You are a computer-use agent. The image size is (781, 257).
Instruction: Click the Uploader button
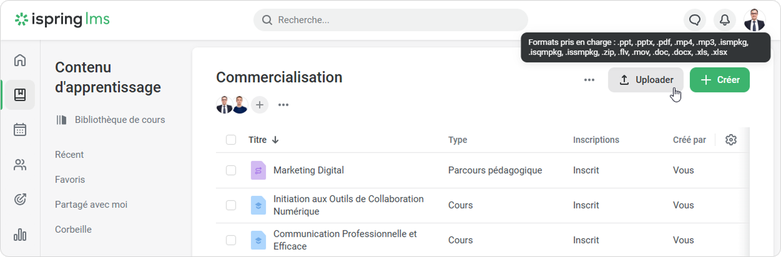(x=646, y=80)
